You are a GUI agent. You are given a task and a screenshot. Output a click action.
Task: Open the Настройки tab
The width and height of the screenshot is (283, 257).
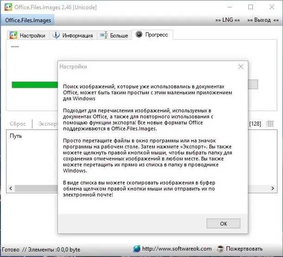coord(27,35)
